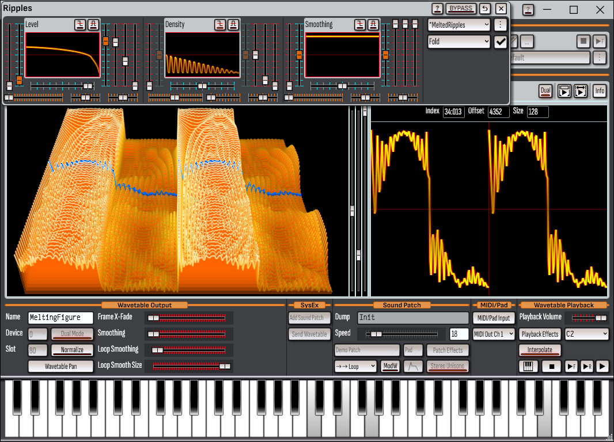The width and height of the screenshot is (614, 442).
Task: Open Playback Effects
Action: pos(540,334)
